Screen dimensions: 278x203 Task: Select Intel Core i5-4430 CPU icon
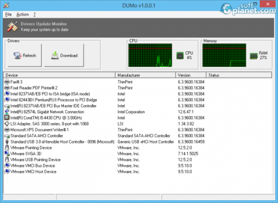pyautogui.click(x=7, y=117)
